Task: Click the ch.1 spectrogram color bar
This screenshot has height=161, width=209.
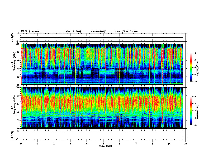Action: (191, 67)
